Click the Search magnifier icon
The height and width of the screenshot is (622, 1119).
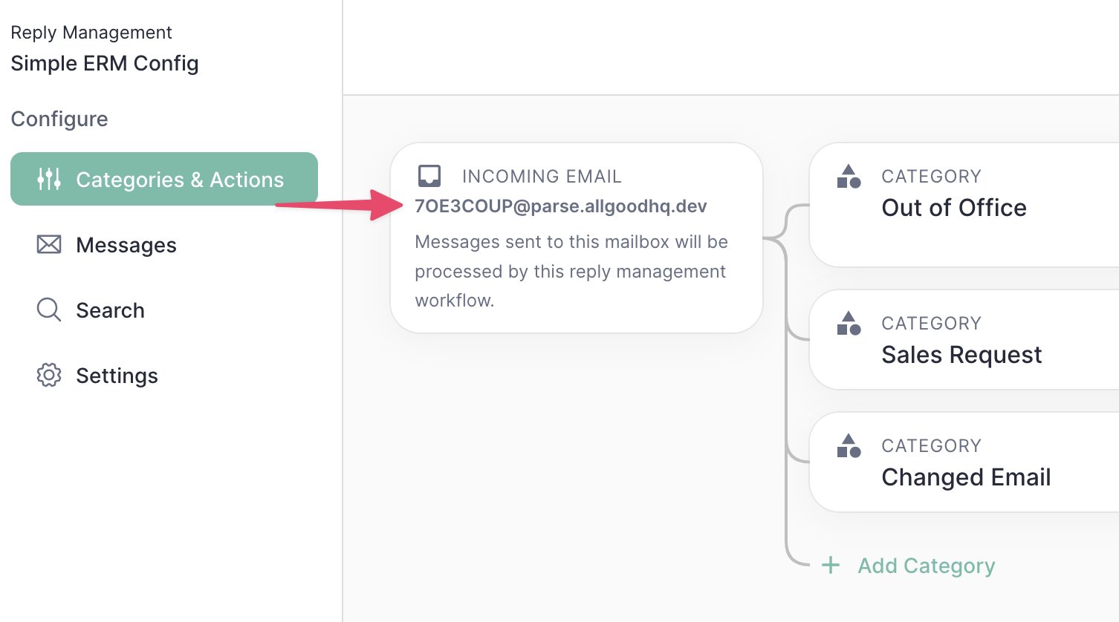(x=49, y=310)
